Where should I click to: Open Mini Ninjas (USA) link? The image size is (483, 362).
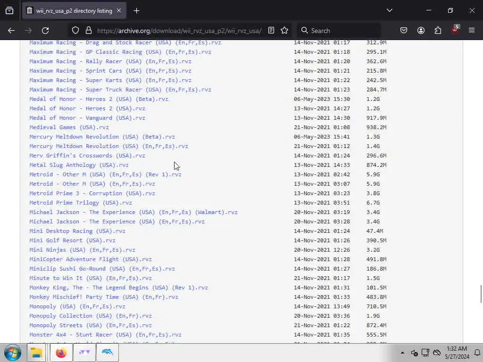coord(82,250)
